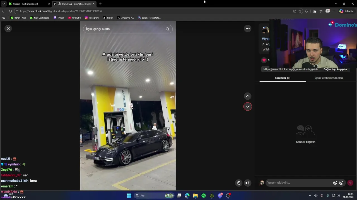Open File Explorer from taskbar

coord(195,196)
